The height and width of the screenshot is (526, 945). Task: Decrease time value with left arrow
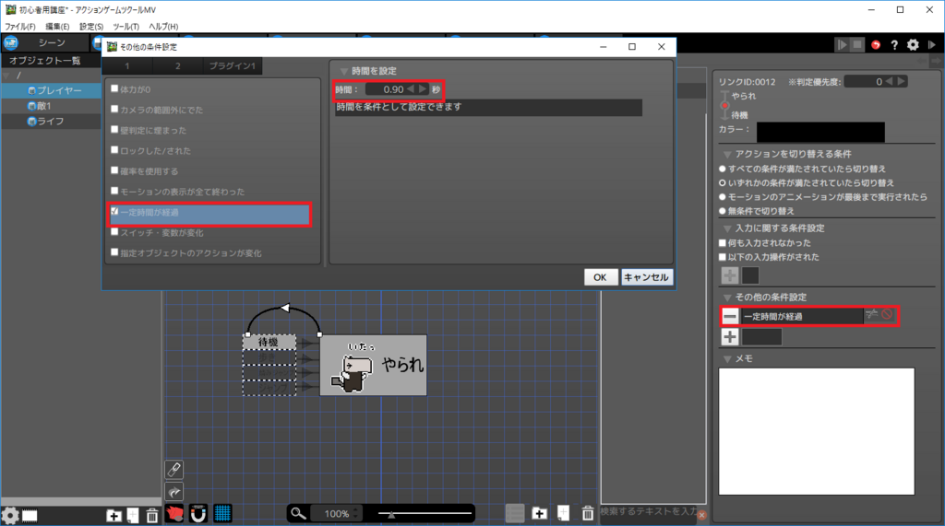pos(411,89)
